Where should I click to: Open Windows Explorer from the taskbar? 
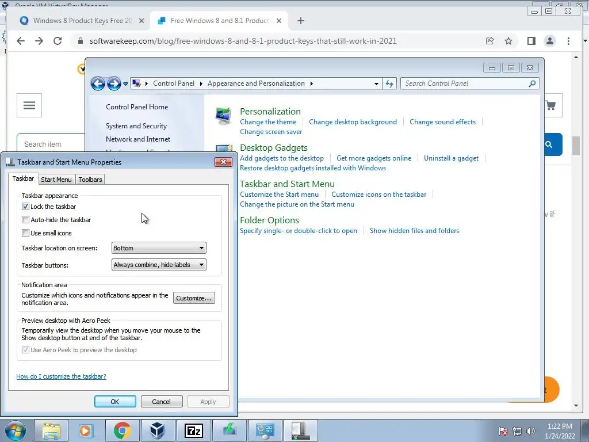click(51, 430)
